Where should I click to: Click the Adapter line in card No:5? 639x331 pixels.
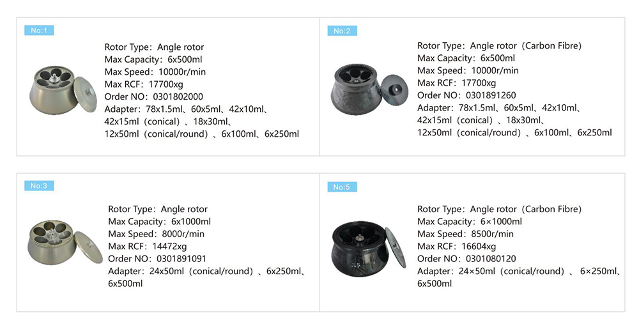click(518, 271)
